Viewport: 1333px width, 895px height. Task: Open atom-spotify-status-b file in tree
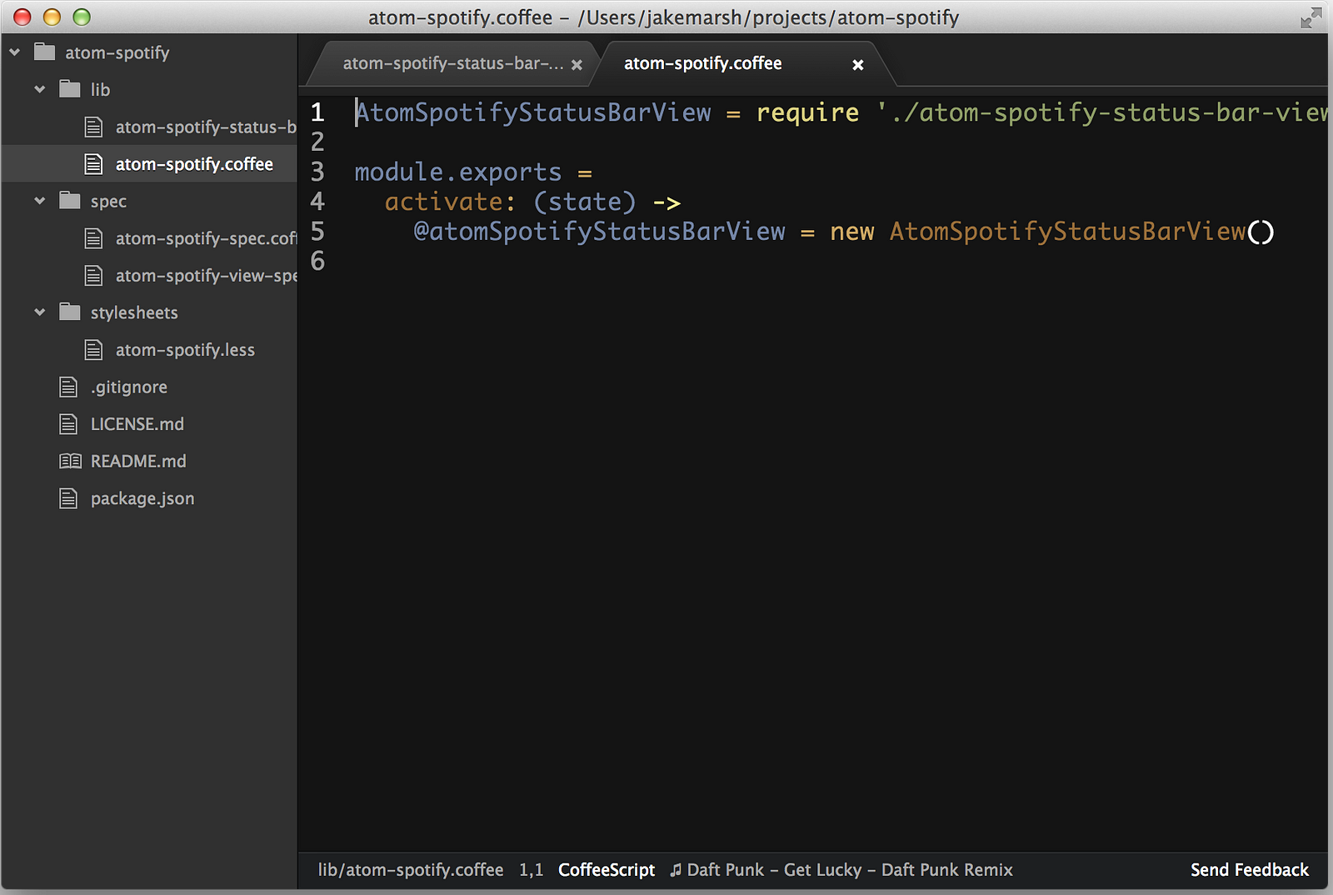(206, 127)
